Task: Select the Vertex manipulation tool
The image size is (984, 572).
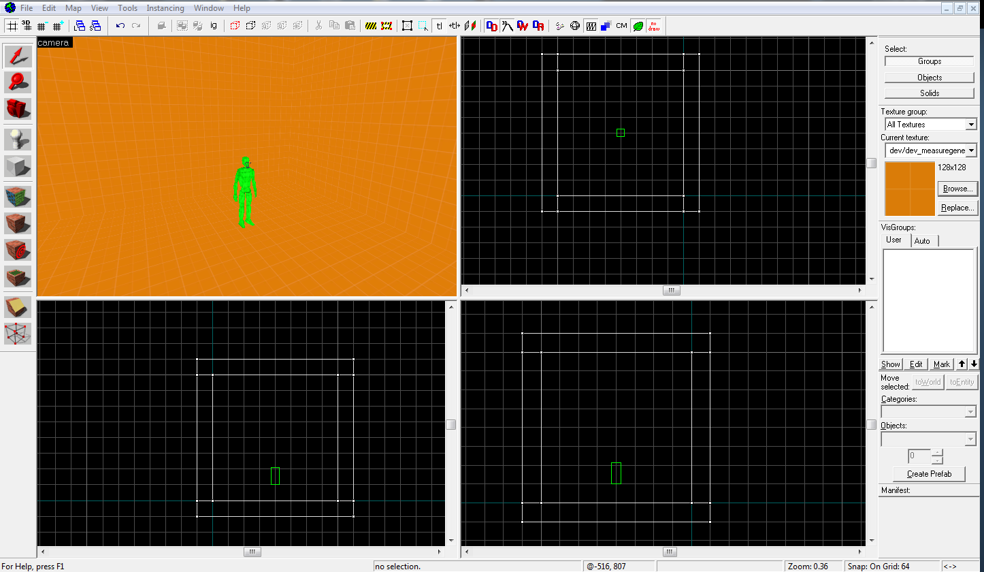Action: pos(18,334)
